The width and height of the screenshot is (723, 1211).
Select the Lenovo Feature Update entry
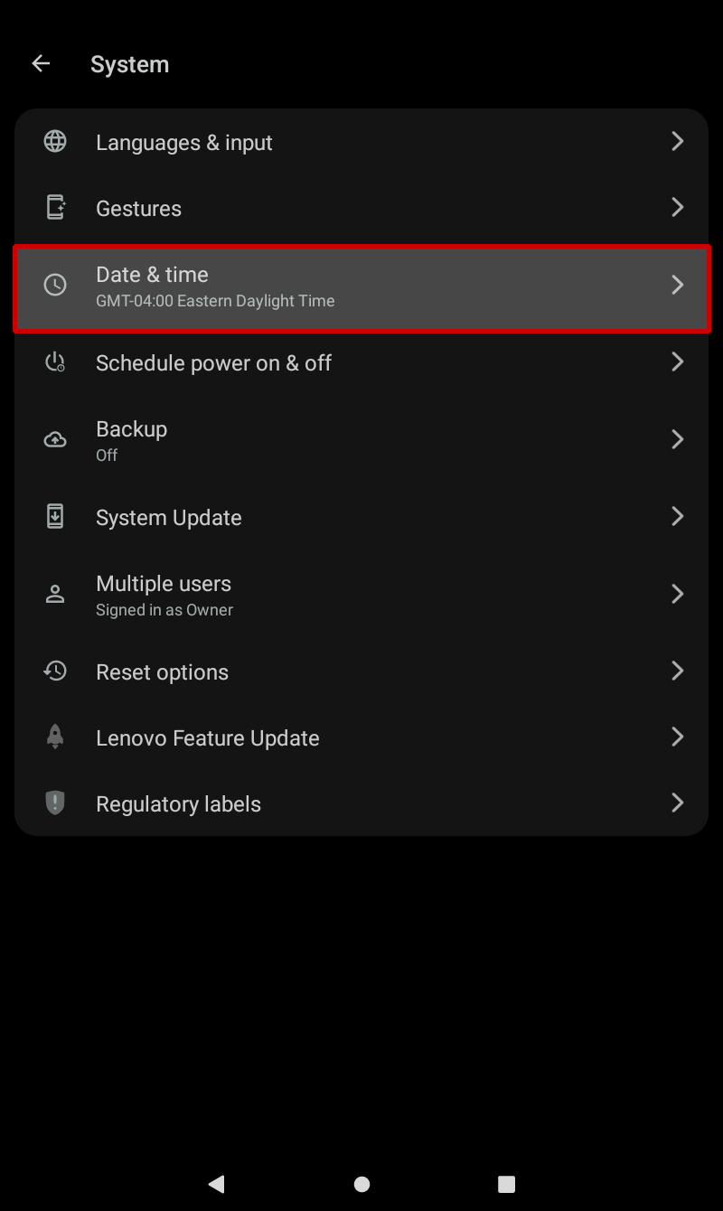coord(361,737)
